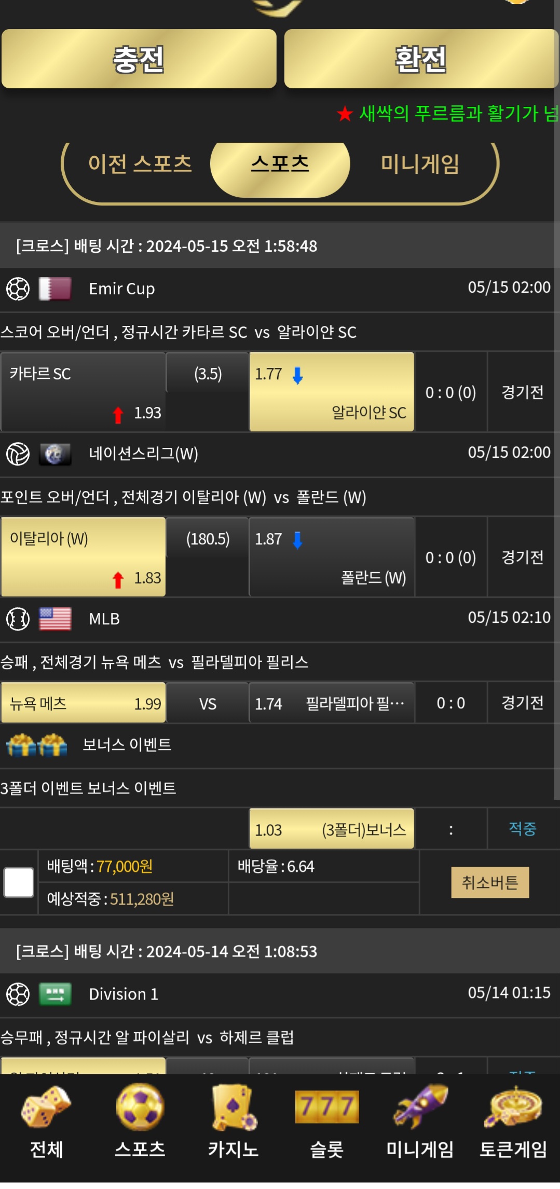Open the roulette 토큰게임 icon

[513, 1108]
